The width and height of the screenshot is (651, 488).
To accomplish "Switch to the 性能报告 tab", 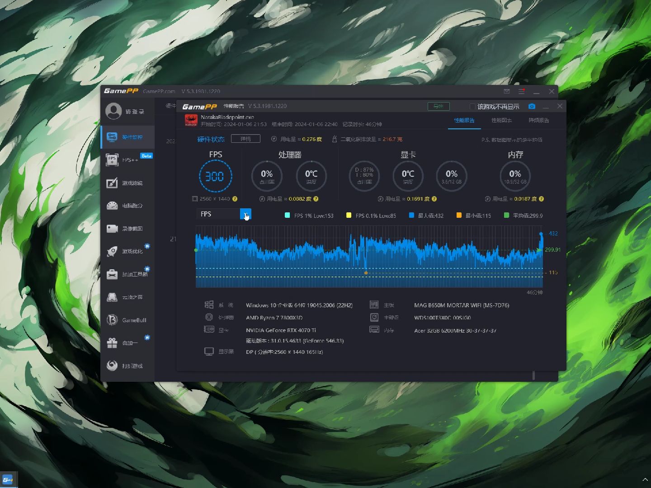I will 464,121.
